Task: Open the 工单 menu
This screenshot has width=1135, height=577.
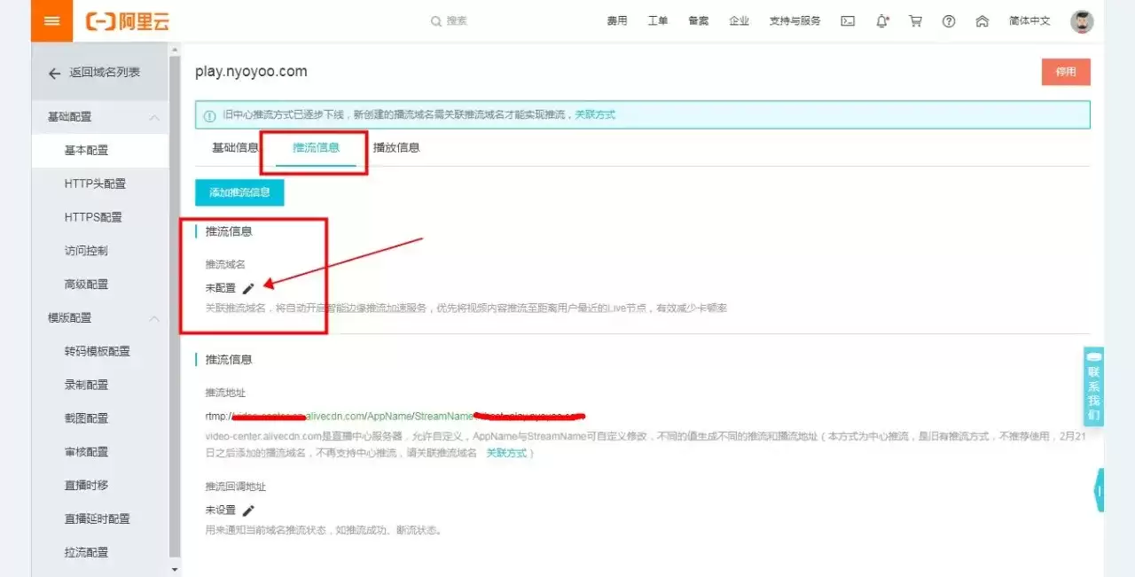Action: point(658,21)
